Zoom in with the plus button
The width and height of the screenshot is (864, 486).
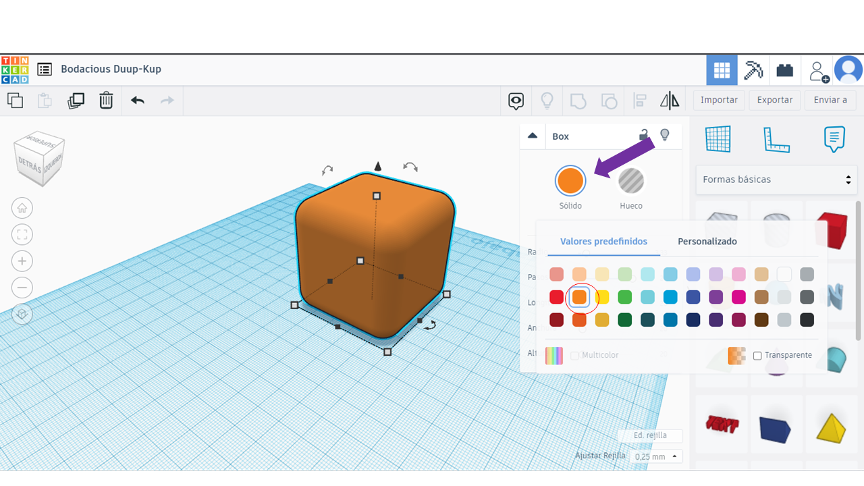point(22,261)
